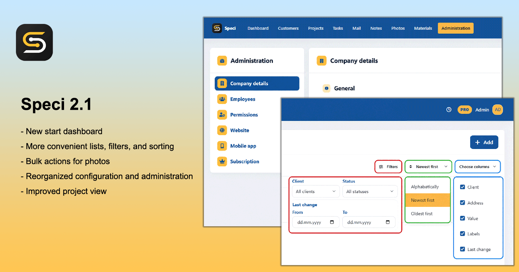
Task: Open Website settings link
Action: coord(240,130)
